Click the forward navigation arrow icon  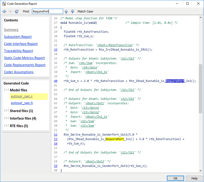tap(10, 11)
